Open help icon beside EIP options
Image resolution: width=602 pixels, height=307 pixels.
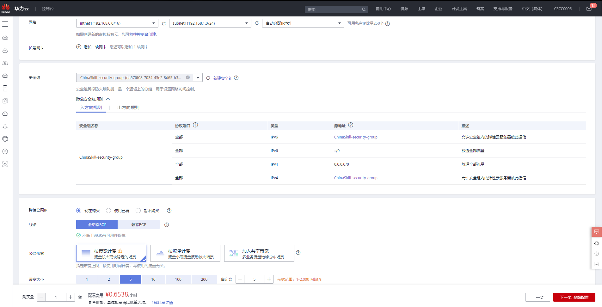pos(169,211)
